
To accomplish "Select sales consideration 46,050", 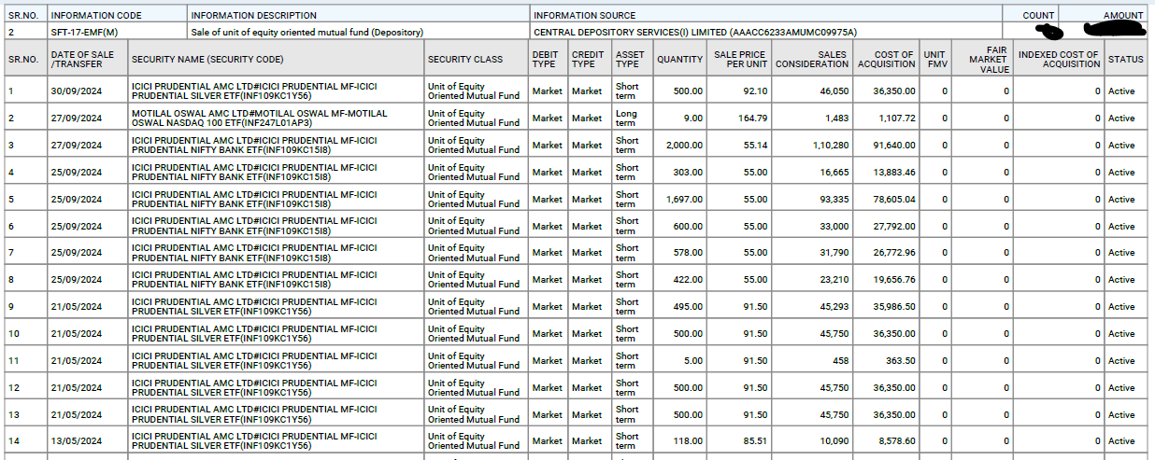I will (834, 91).
